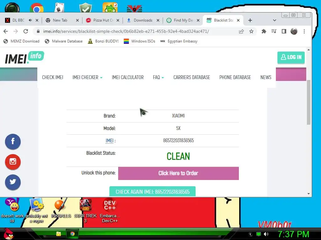Screen dimensions: 321x240
Task: Click the address bar URL
Action: tap(126, 31)
